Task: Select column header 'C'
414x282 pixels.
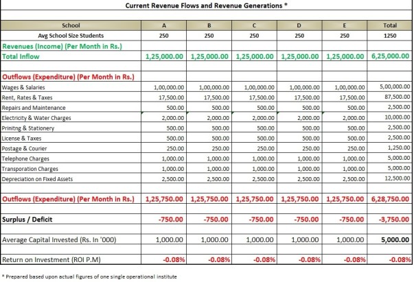Action: pos(254,25)
